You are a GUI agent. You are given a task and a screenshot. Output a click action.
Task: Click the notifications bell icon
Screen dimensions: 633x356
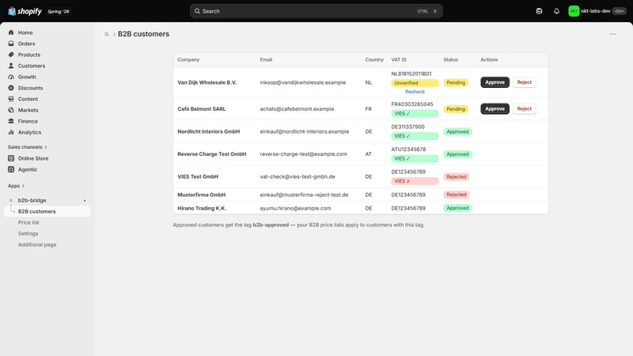[x=556, y=11]
